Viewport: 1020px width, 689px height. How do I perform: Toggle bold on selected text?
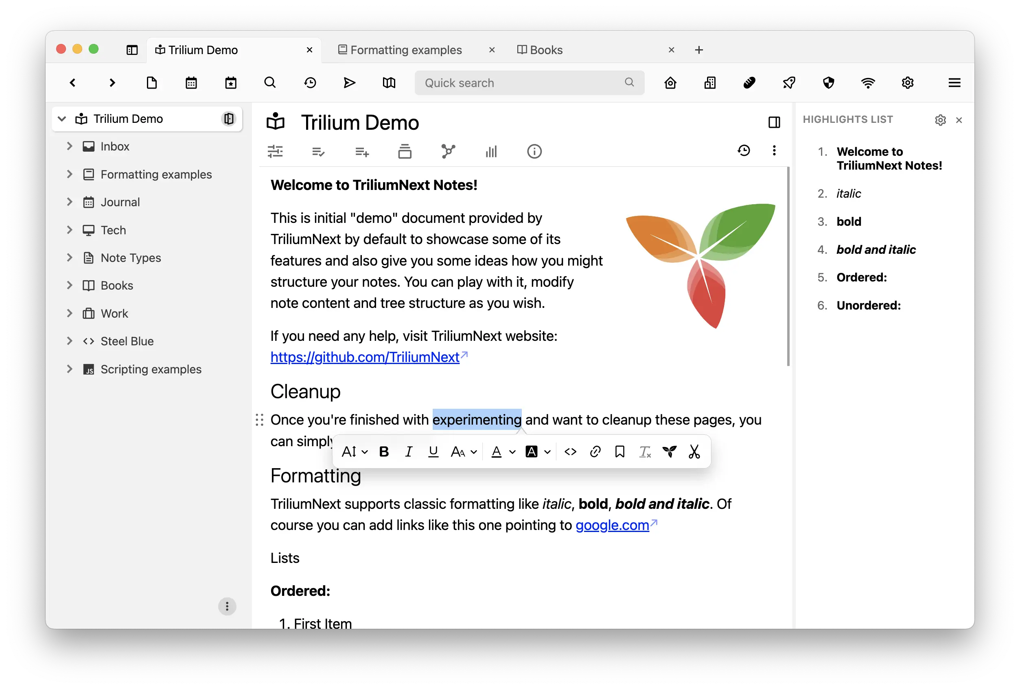[384, 452]
